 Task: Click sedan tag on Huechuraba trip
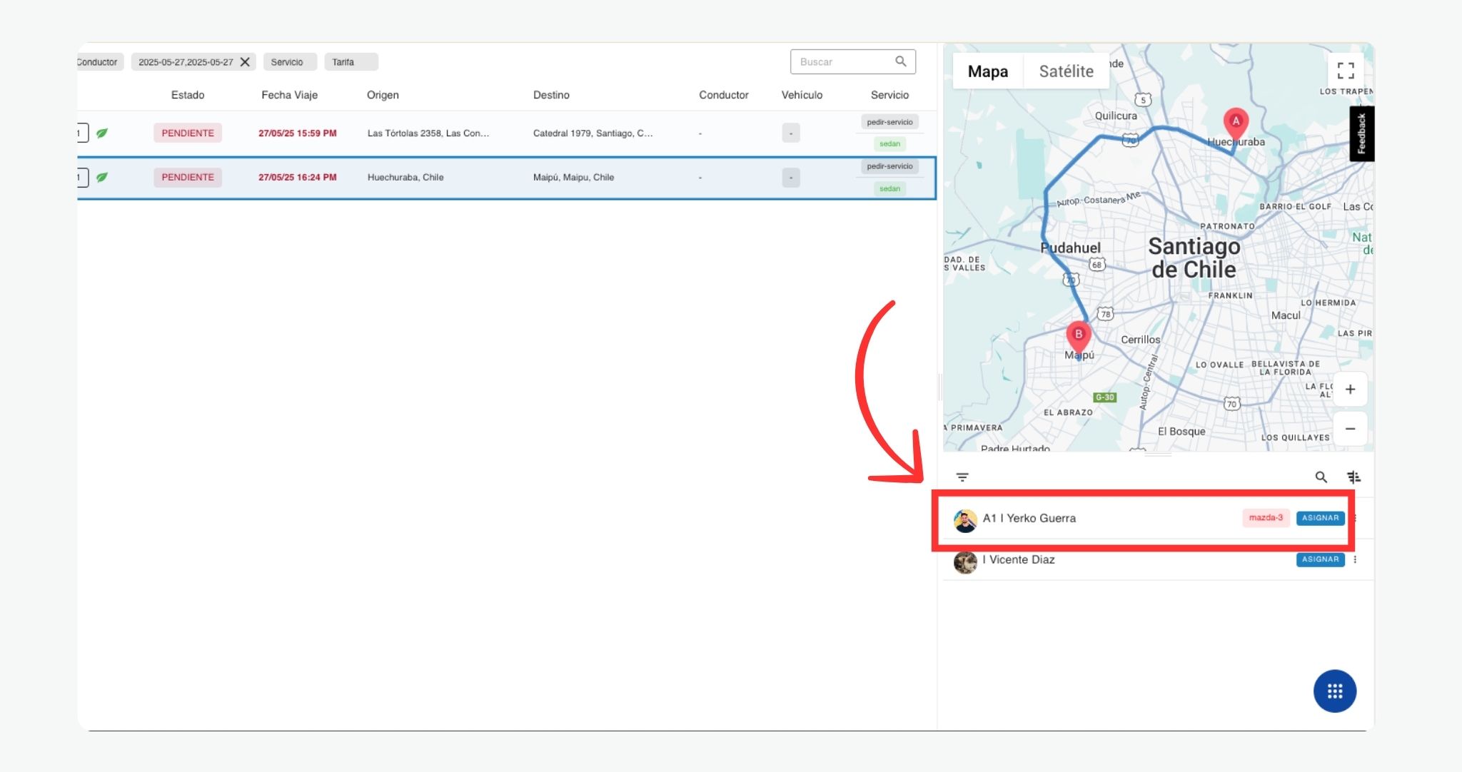(889, 188)
